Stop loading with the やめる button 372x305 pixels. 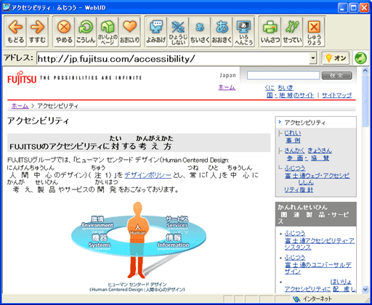64,32
